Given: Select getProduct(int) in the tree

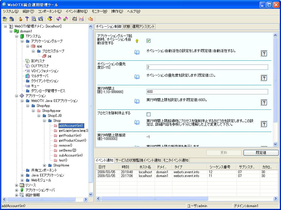Looking at the screenshot, I should (x=70, y=136).
